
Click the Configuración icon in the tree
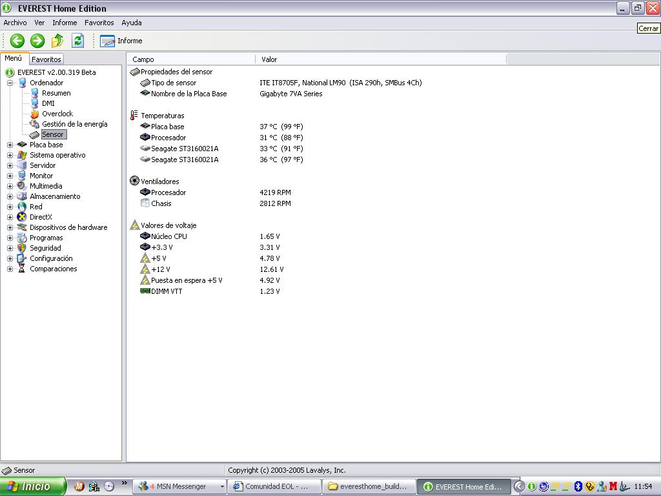point(22,258)
